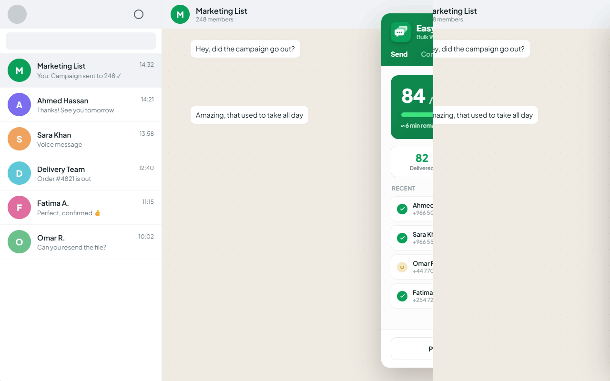Click the '248 members' subtitle
Viewport: 610px width, 381px height.
pos(214,20)
